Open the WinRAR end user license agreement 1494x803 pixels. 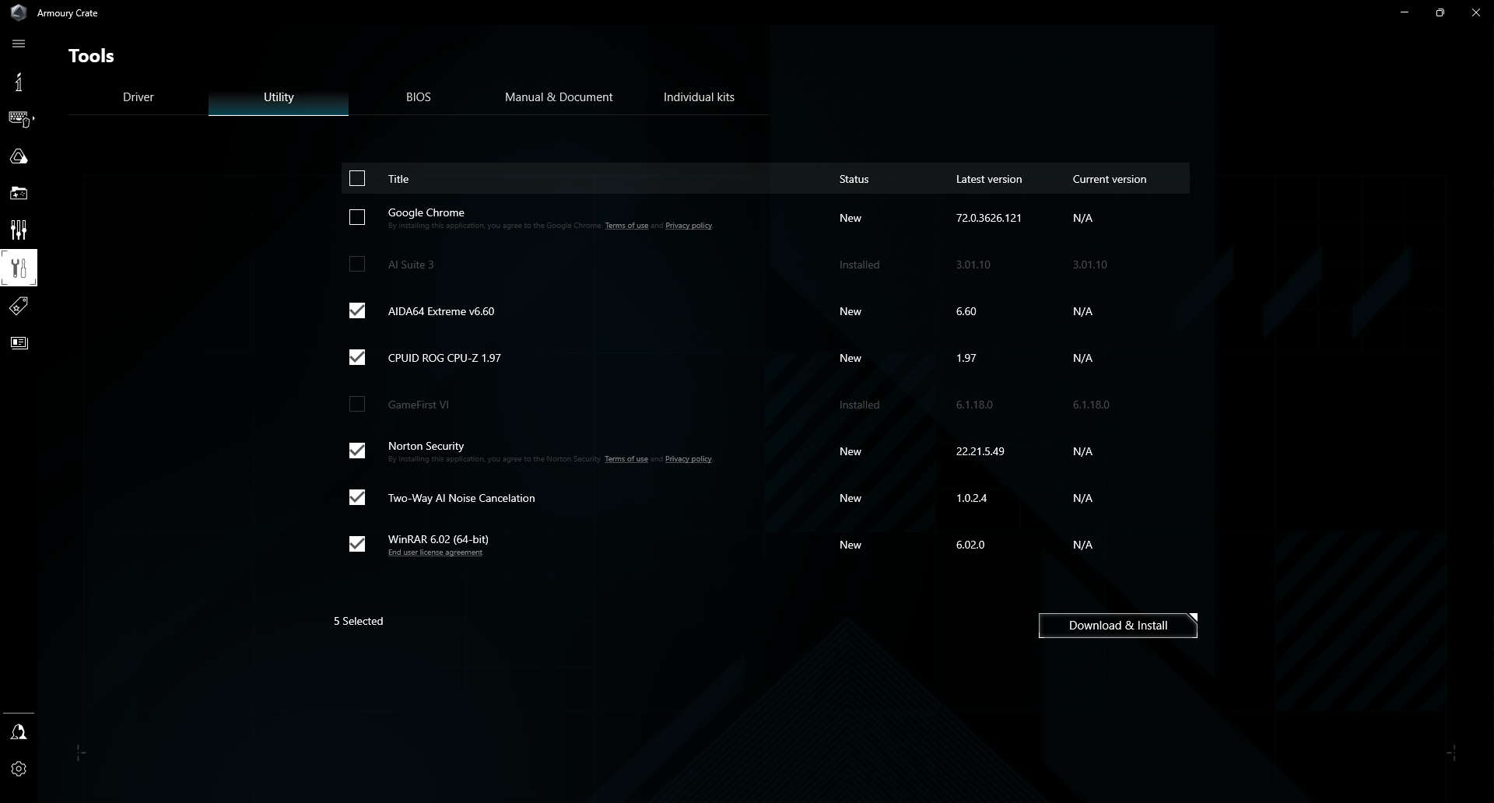(435, 552)
